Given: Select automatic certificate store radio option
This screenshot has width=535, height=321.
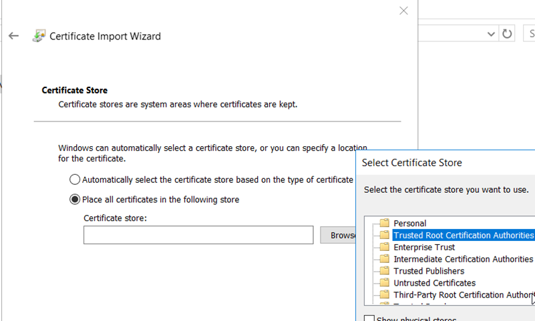Looking at the screenshot, I should coord(75,180).
